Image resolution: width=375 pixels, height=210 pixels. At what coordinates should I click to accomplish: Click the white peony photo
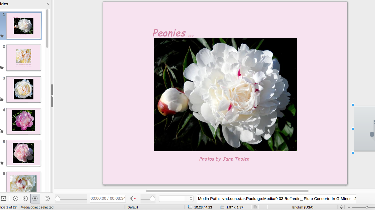tap(225, 94)
